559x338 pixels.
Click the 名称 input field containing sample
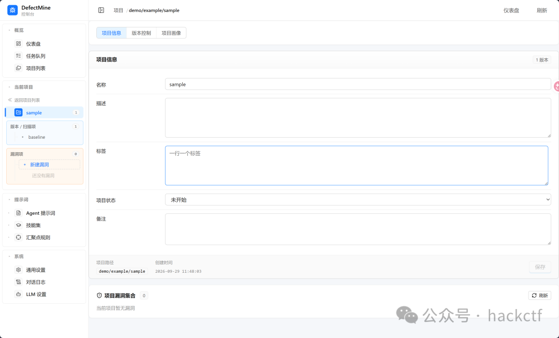click(x=358, y=84)
